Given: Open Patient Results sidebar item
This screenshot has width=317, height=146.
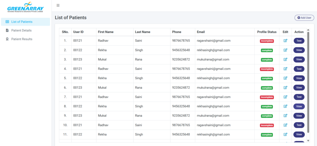Looking at the screenshot, I should coord(21,39).
